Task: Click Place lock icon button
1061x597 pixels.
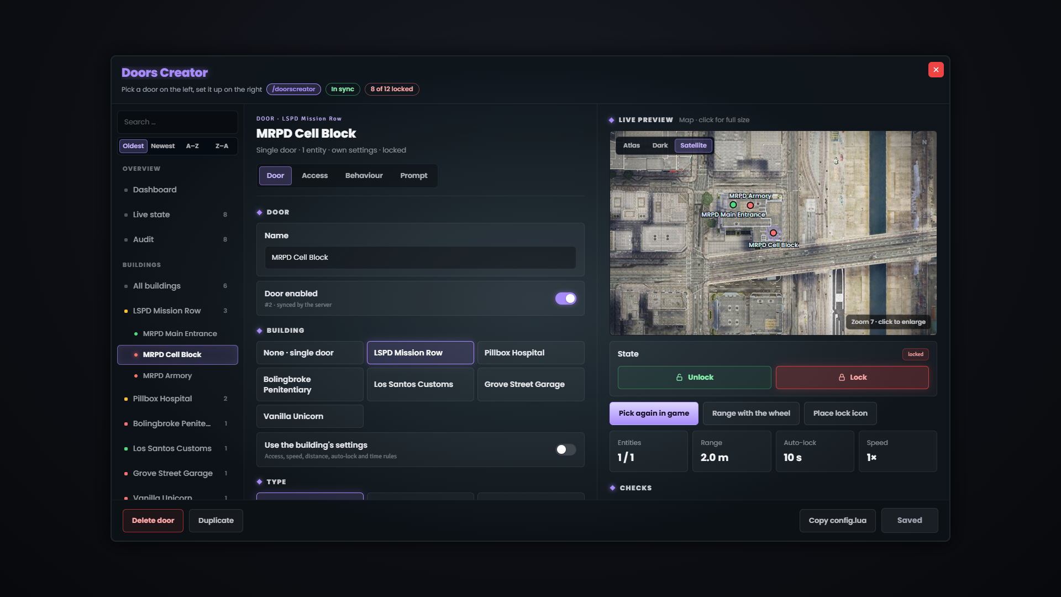Action: tap(840, 413)
